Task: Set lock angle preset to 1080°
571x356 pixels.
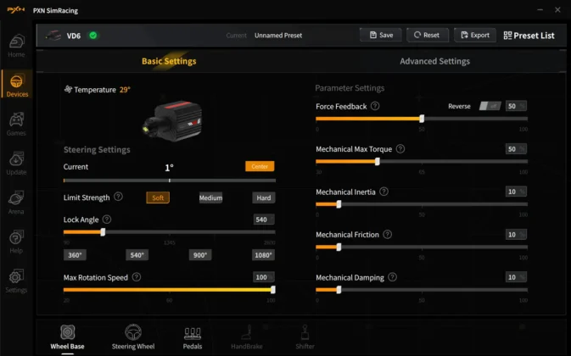Action: coord(263,255)
